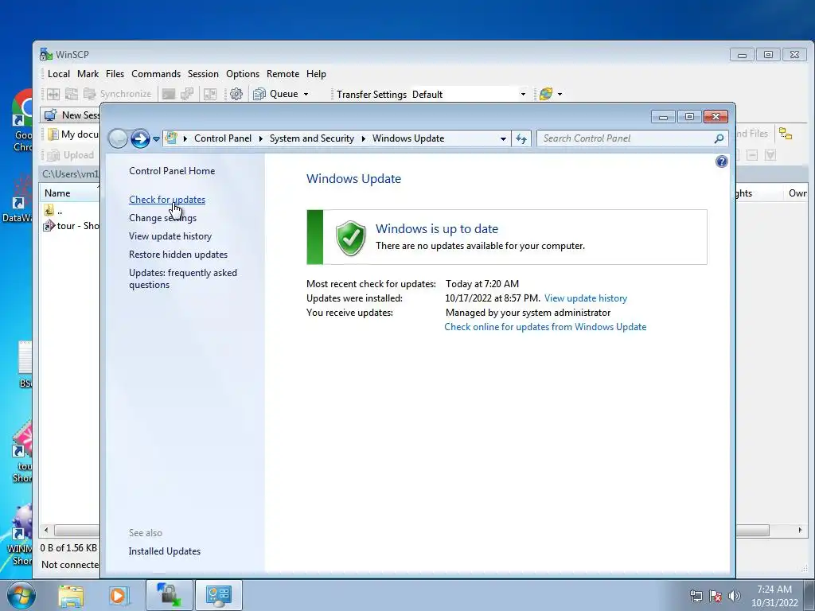Click the green shield status icon

click(351, 238)
